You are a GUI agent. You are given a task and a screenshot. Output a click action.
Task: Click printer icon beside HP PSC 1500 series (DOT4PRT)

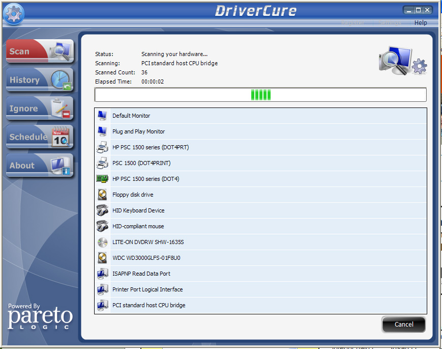102,147
